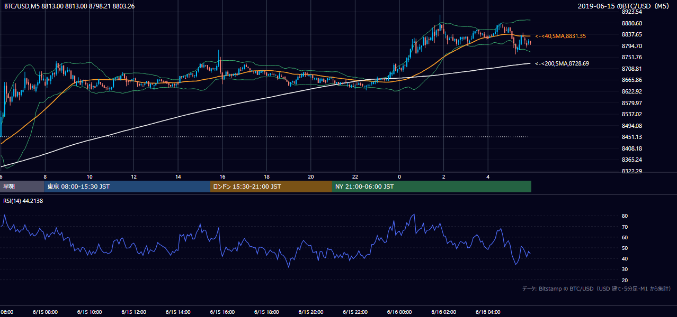677x317 pixels.
Task: Click RSI axis level 70
Action: tap(625, 227)
